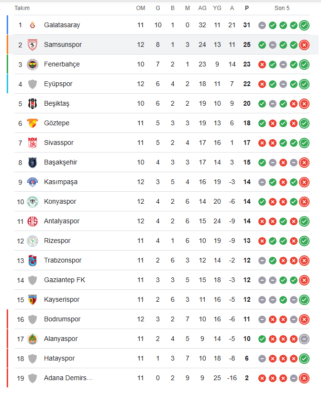Click the Takım column header
Viewport: 321px width, 395px height.
(x=22, y=8)
